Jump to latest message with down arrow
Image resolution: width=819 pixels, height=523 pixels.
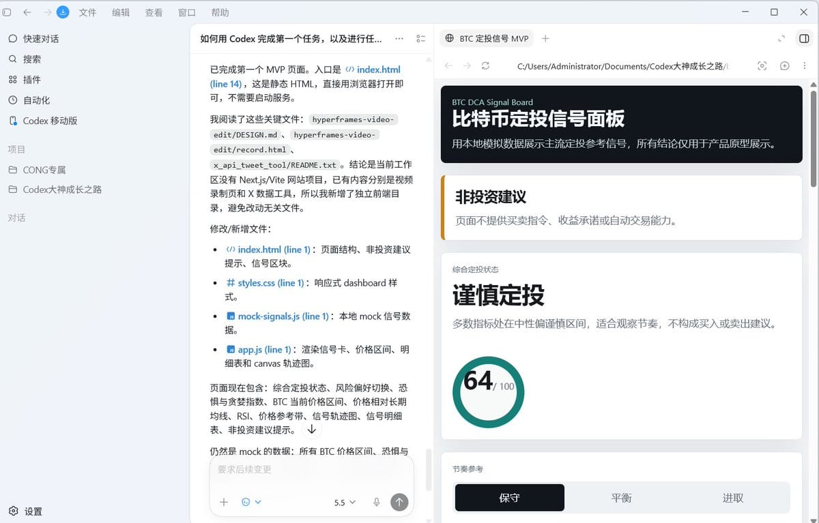tap(311, 430)
